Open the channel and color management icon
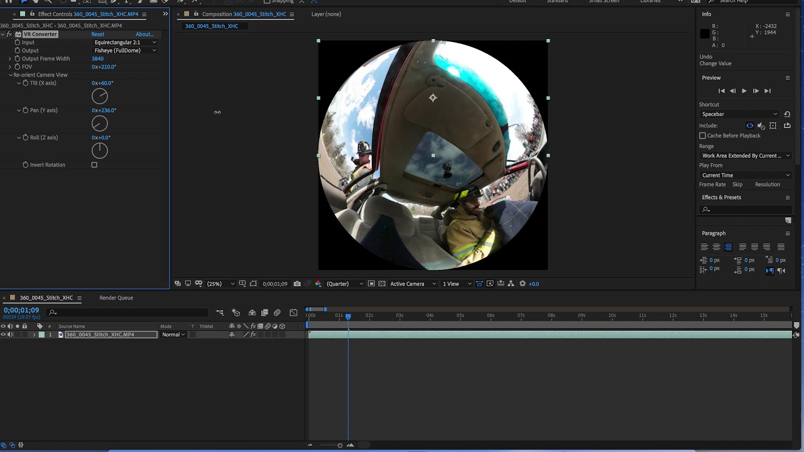 click(318, 284)
